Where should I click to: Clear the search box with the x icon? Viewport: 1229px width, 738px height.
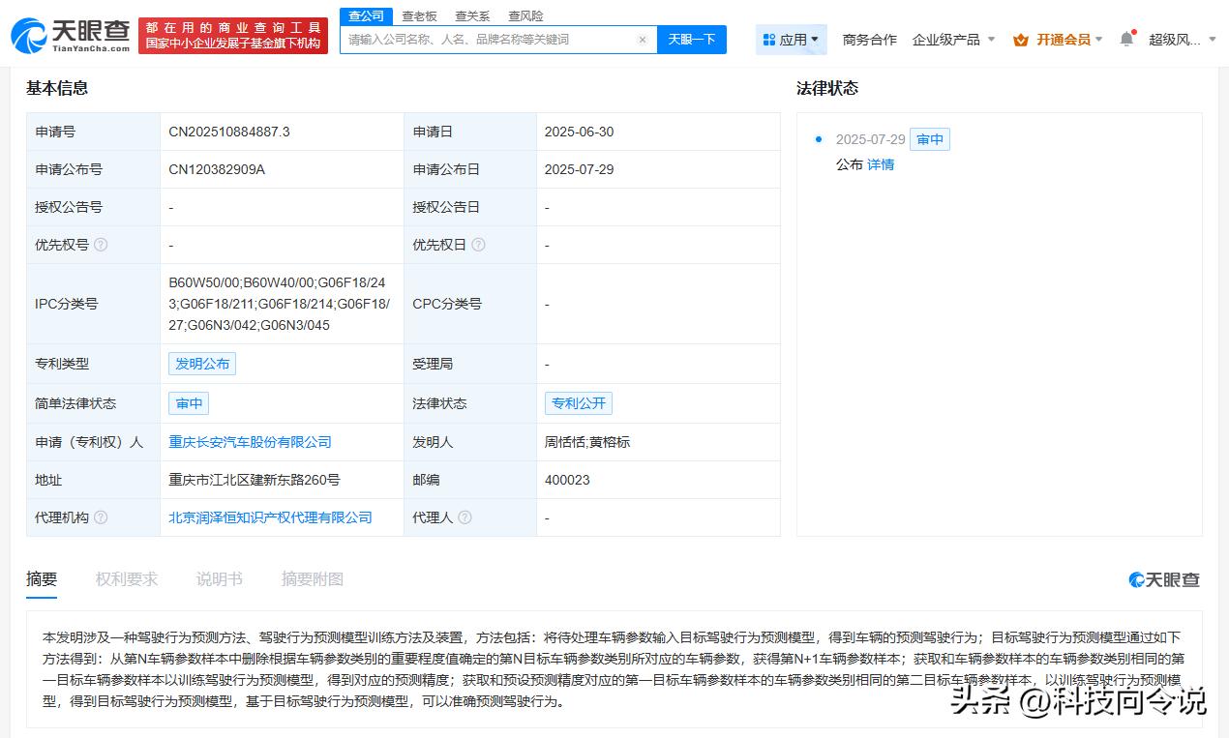pyautogui.click(x=643, y=40)
